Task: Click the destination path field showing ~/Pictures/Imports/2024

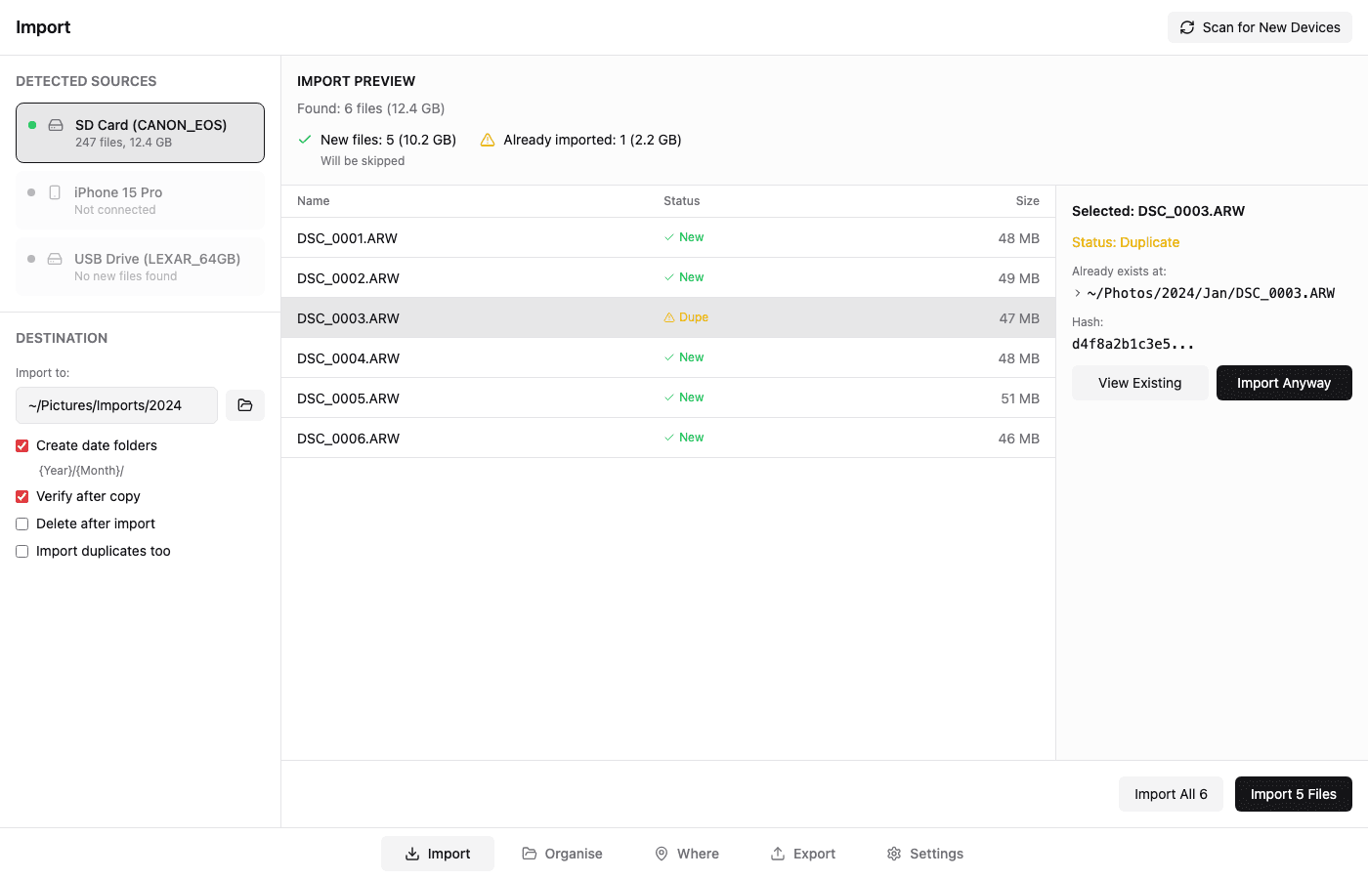Action: pos(116,404)
